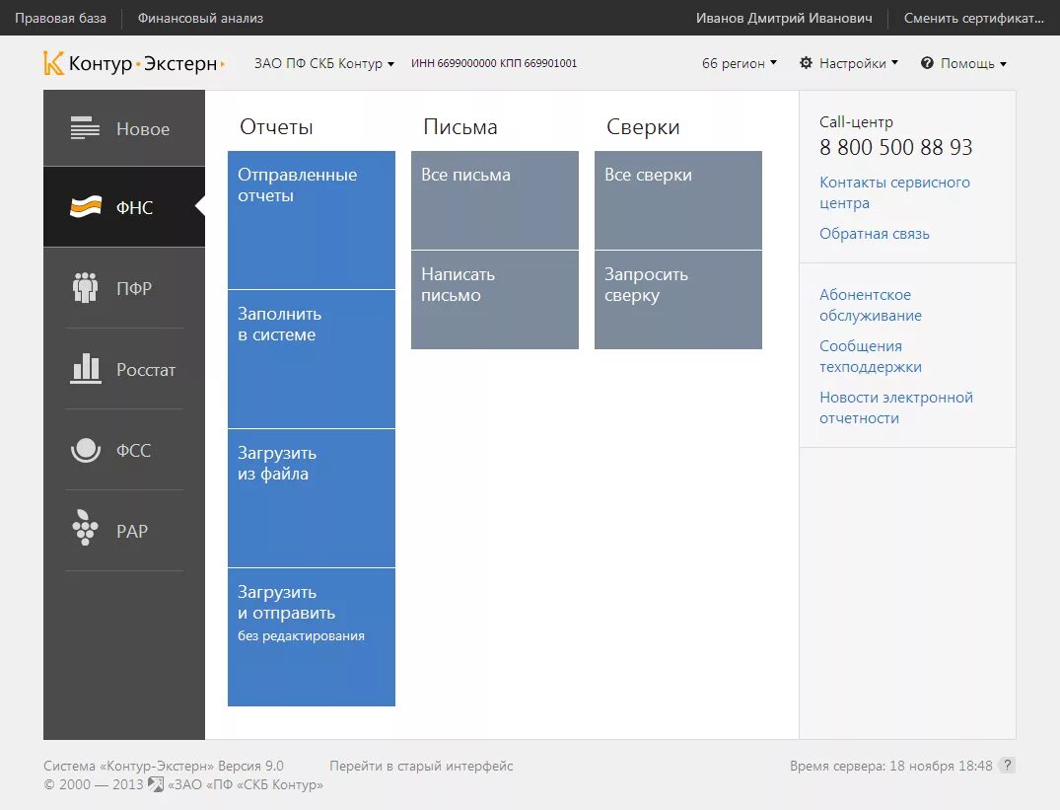Click the gear icon next to Настройки
1060x810 pixels.
click(806, 63)
